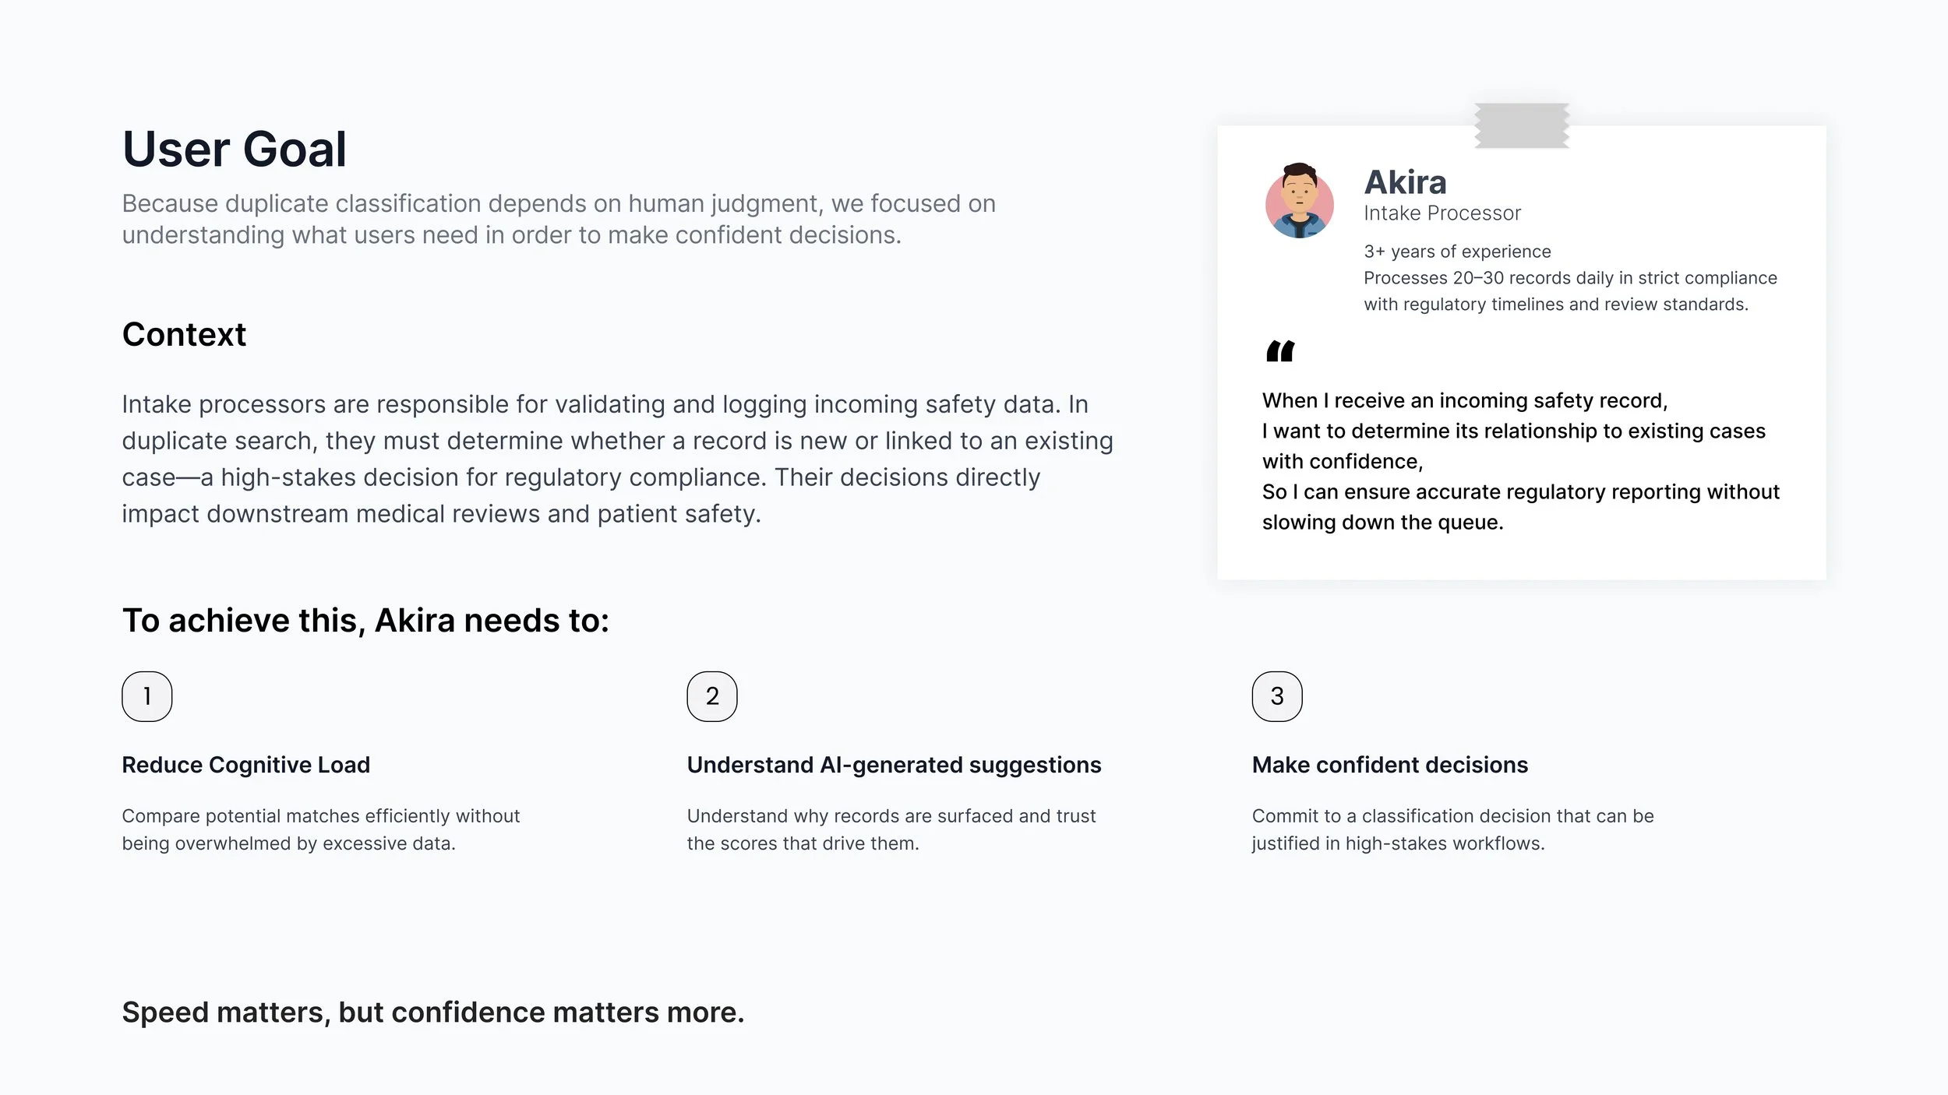Image resolution: width=1948 pixels, height=1095 pixels.
Task: Click the 'To achieve this, Akira needs to' heading
Action: pyautogui.click(x=365, y=621)
